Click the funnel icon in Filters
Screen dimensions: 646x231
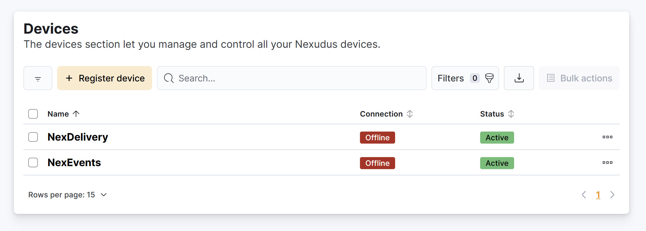click(489, 78)
